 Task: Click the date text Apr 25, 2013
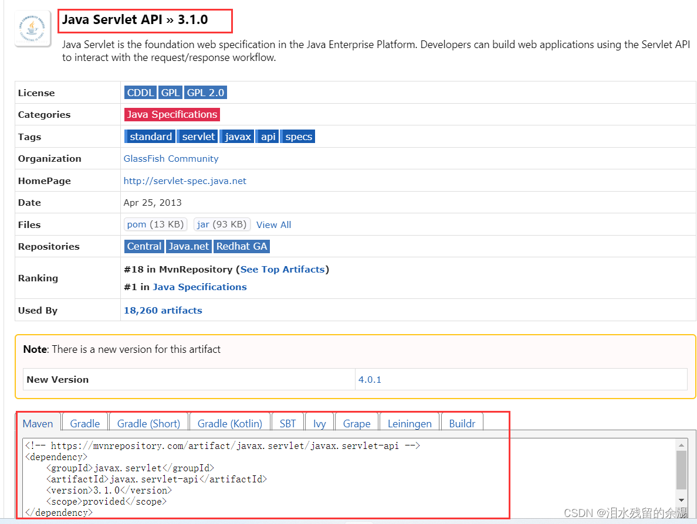pos(153,202)
